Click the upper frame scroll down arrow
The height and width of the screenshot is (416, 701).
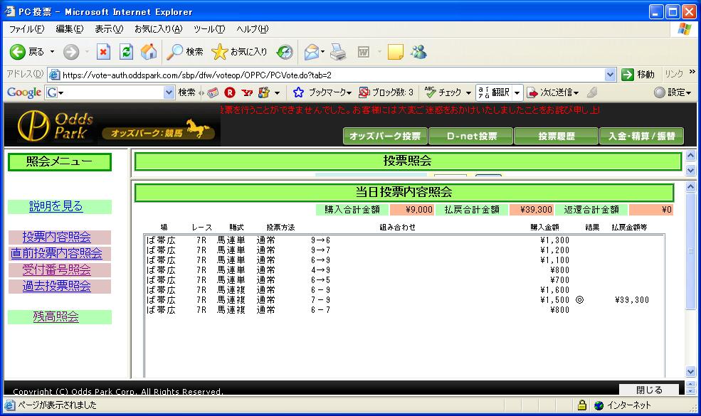(x=690, y=170)
